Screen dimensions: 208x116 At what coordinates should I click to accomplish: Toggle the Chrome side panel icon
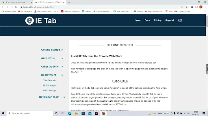click(x=196, y=7)
